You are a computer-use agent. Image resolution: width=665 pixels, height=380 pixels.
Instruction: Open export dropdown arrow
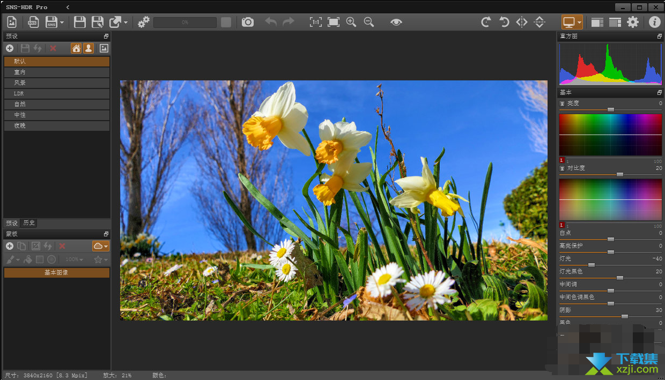(126, 23)
